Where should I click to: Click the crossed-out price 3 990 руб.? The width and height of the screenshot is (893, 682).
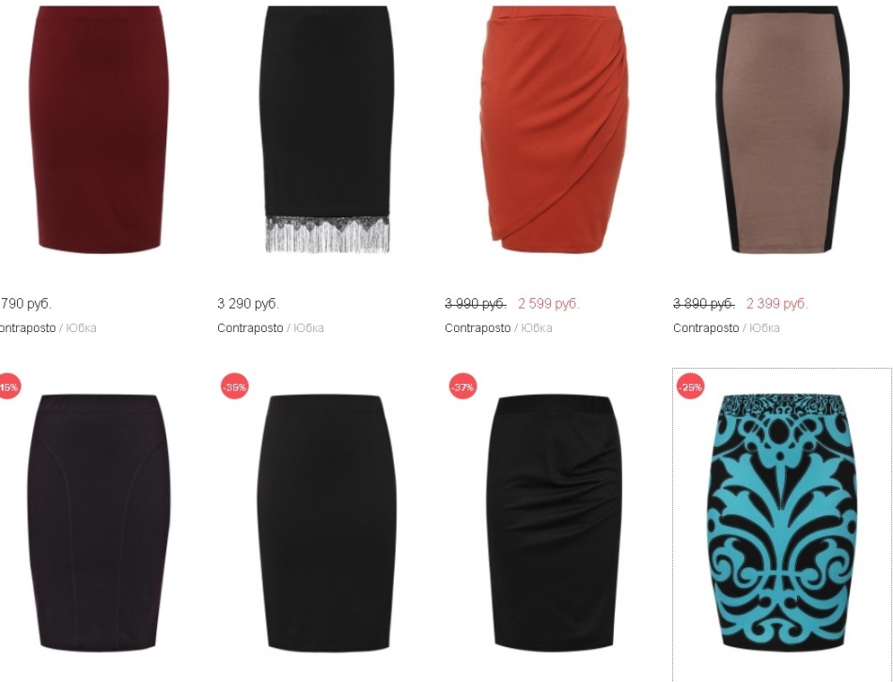476,304
